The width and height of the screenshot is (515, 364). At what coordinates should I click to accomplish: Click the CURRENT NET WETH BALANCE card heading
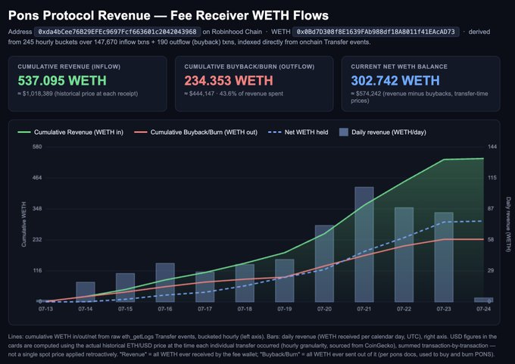tap(399, 67)
